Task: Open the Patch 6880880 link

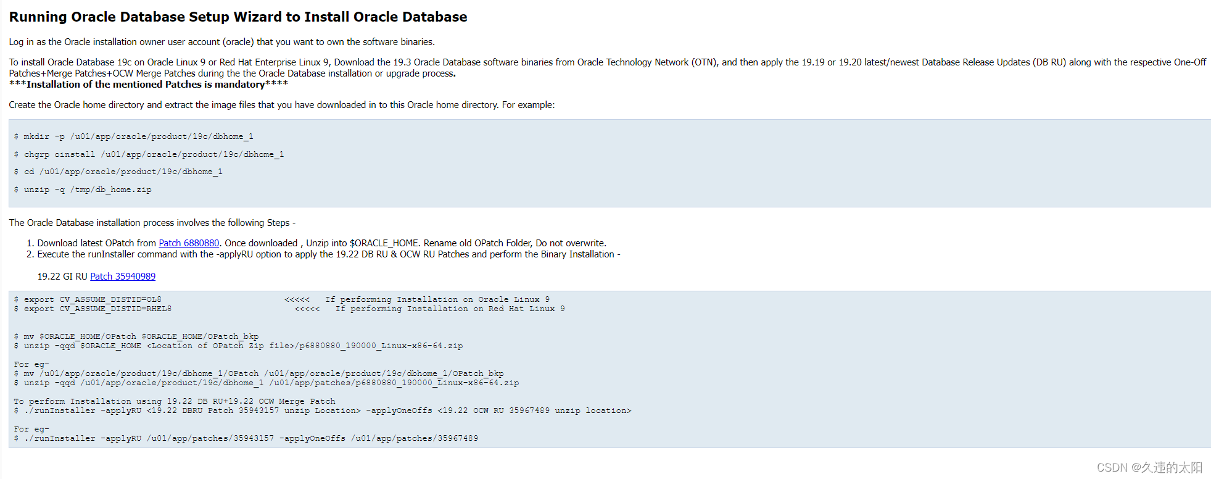Action: pos(189,243)
